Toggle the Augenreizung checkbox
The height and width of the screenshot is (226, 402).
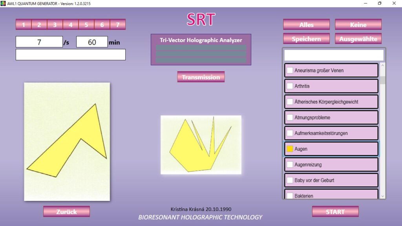(290, 164)
